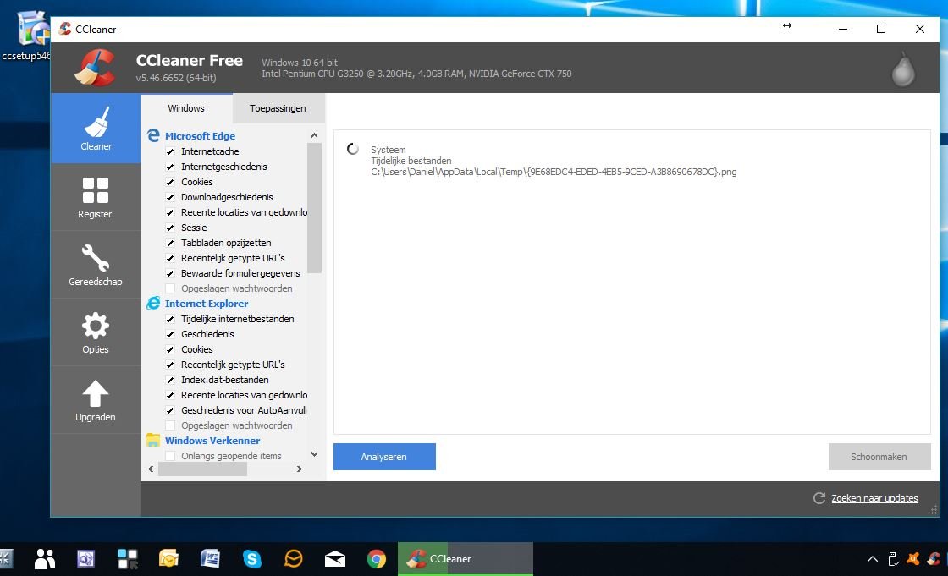Click the CCleaner taskbar button
The height and width of the screenshot is (576, 948).
(466, 559)
